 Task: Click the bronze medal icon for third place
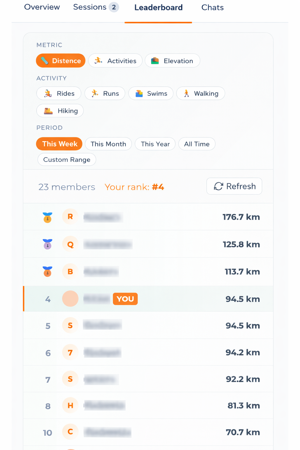(x=47, y=272)
